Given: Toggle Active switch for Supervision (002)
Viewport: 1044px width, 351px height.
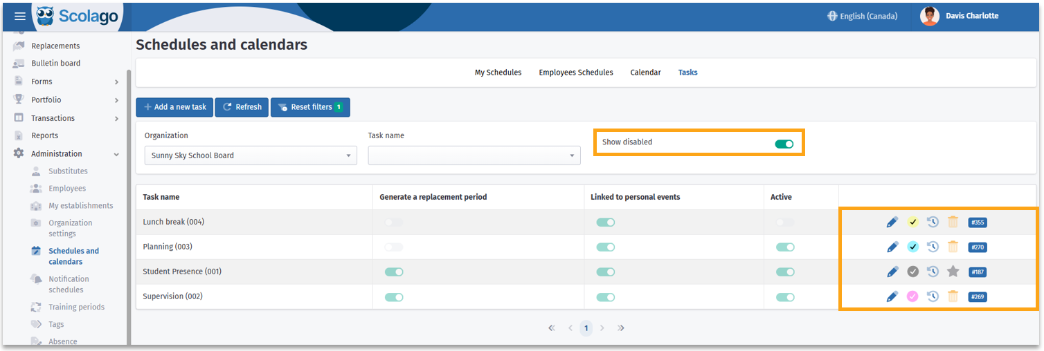Looking at the screenshot, I should coord(785,297).
